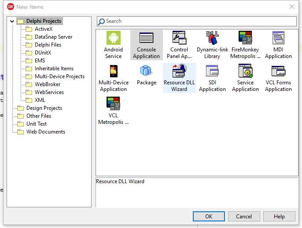This screenshot has height=228, width=302.
Task: Select the Design Projects folder
Action: tap(44, 108)
